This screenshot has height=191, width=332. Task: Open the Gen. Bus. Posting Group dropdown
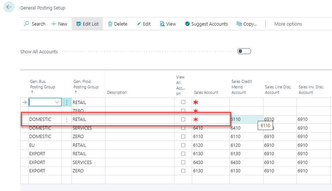57,103
